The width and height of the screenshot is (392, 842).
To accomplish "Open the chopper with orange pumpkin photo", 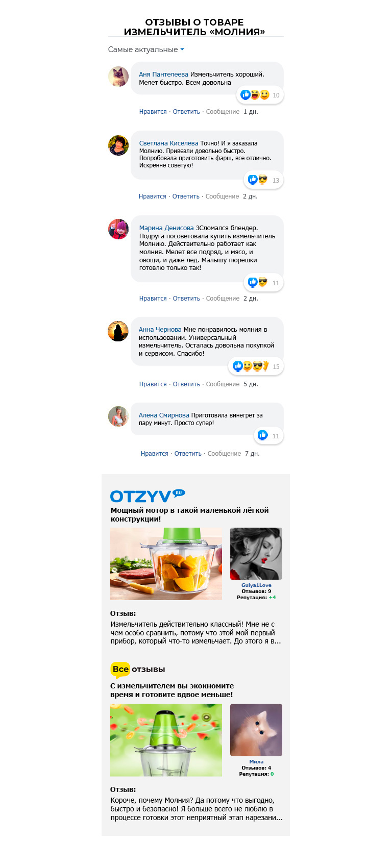I will click(x=166, y=564).
